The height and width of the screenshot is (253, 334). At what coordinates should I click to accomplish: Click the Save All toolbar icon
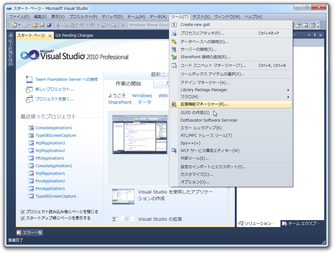click(49, 25)
